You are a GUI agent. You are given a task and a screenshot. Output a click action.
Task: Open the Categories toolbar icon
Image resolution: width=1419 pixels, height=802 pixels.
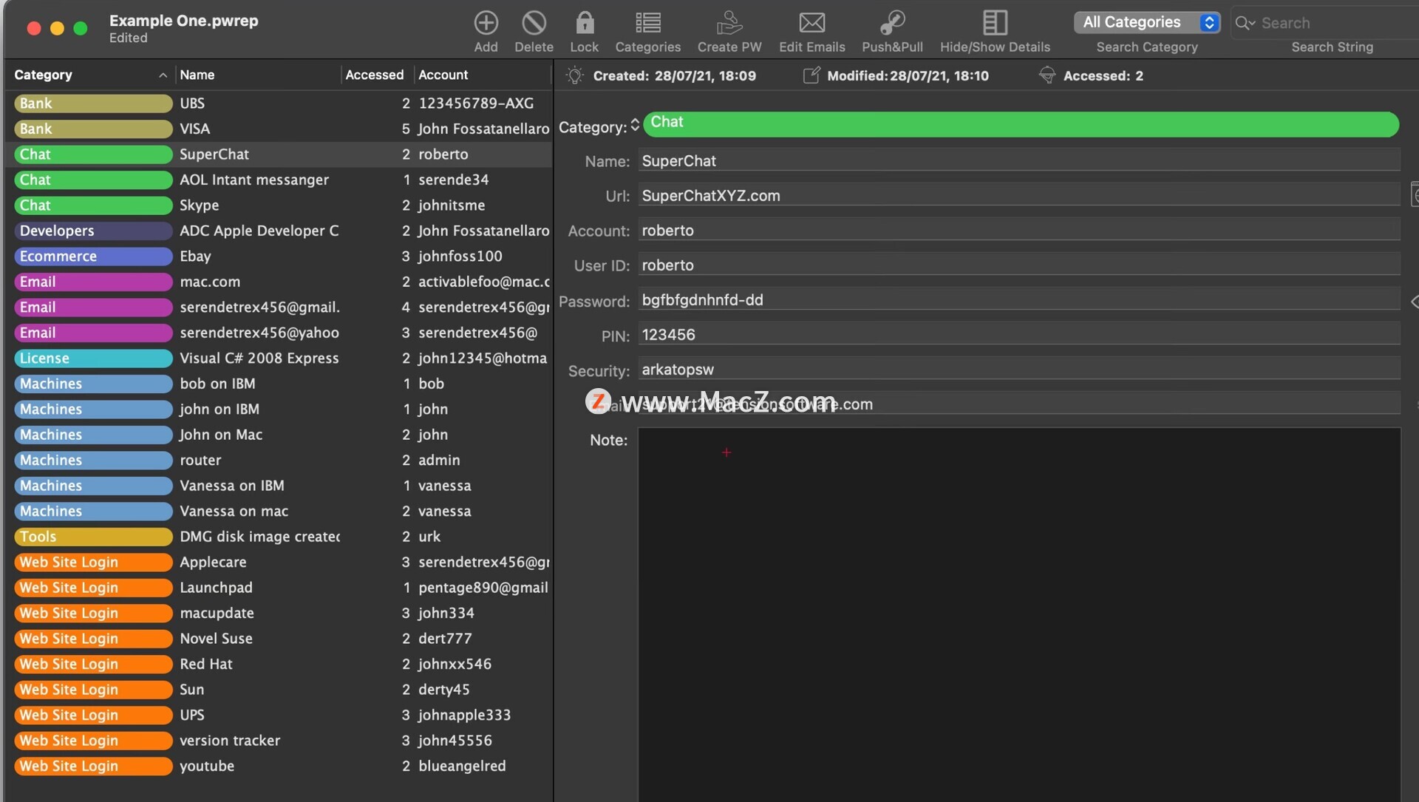[x=648, y=23]
